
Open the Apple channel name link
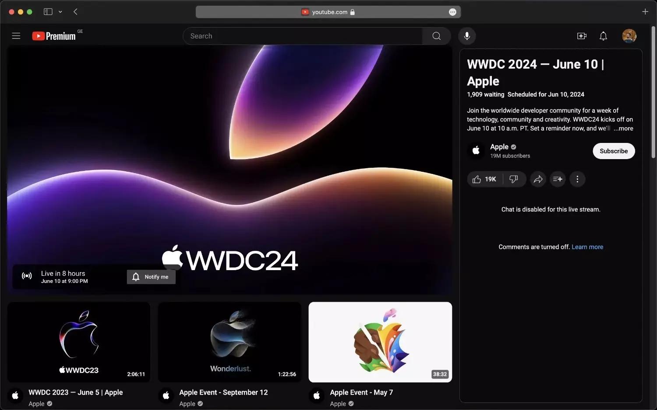tap(499, 147)
